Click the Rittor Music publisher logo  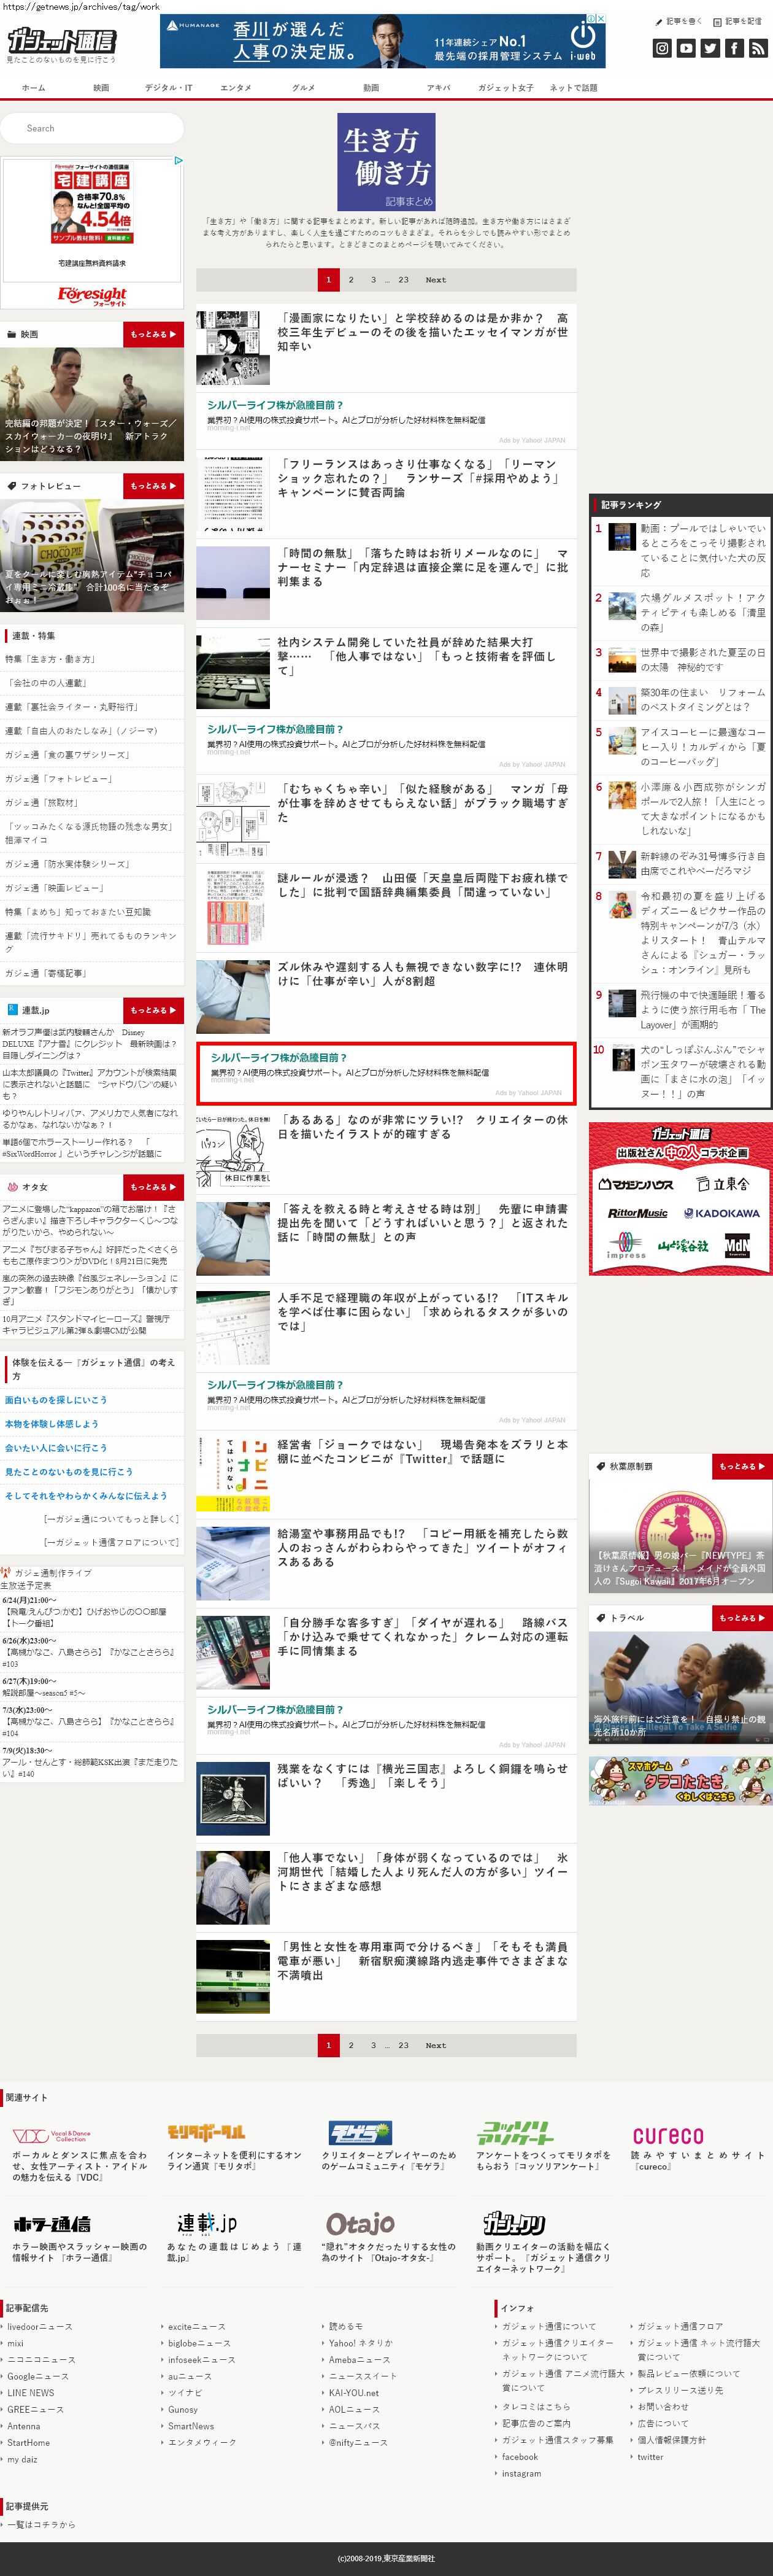[x=637, y=1213]
